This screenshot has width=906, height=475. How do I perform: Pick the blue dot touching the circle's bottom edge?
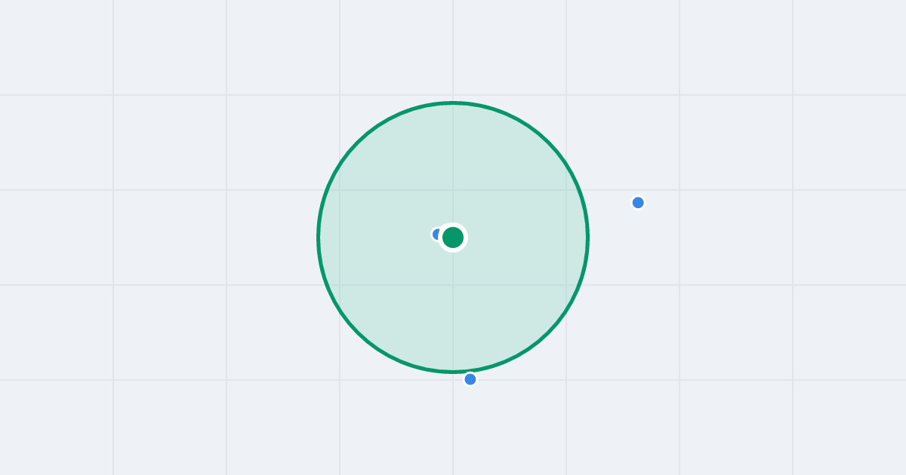click(470, 379)
